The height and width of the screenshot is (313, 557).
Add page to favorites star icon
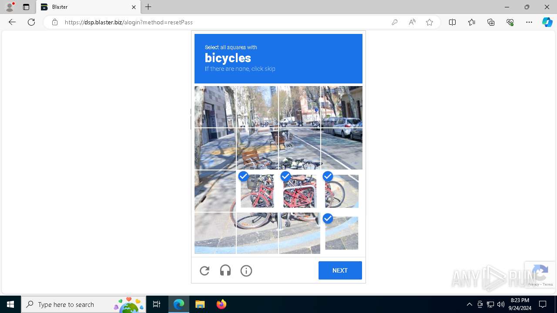click(x=429, y=22)
